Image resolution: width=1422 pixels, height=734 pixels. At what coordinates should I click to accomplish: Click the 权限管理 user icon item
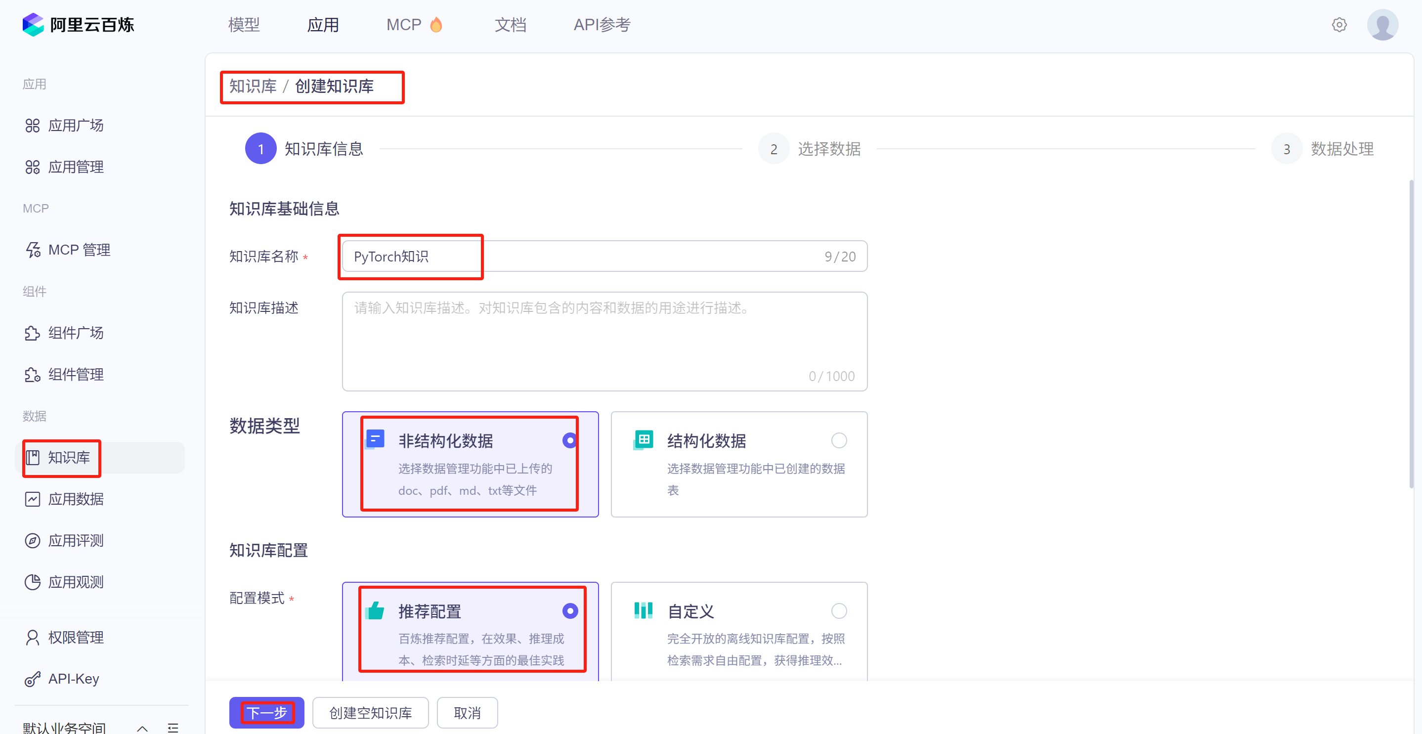point(33,638)
